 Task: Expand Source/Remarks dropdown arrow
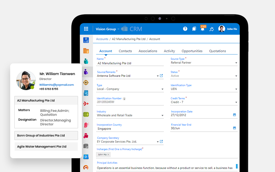(x=158, y=76)
